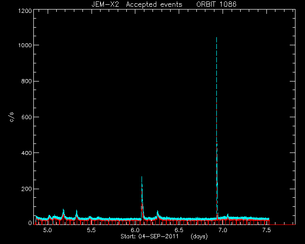Click the y-axis label 'c/s'

pyautogui.click(x=11, y=117)
